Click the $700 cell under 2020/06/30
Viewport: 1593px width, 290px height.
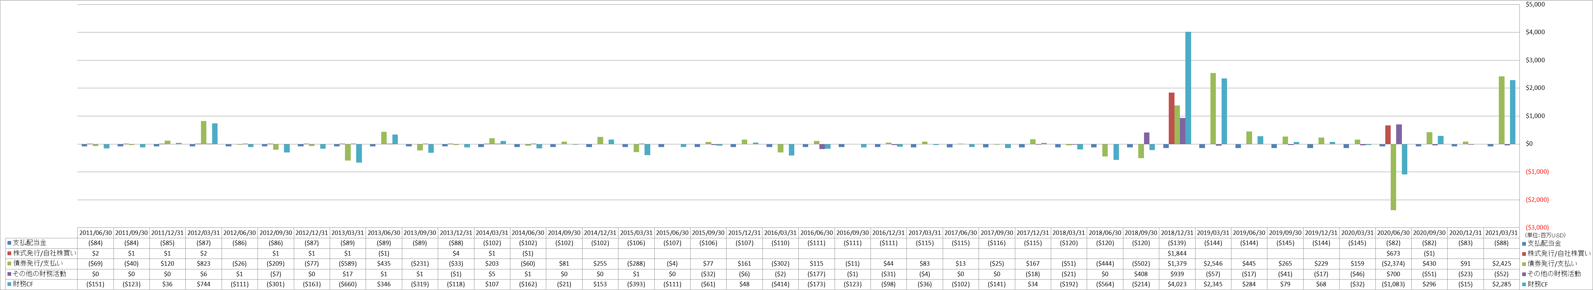(1393, 274)
